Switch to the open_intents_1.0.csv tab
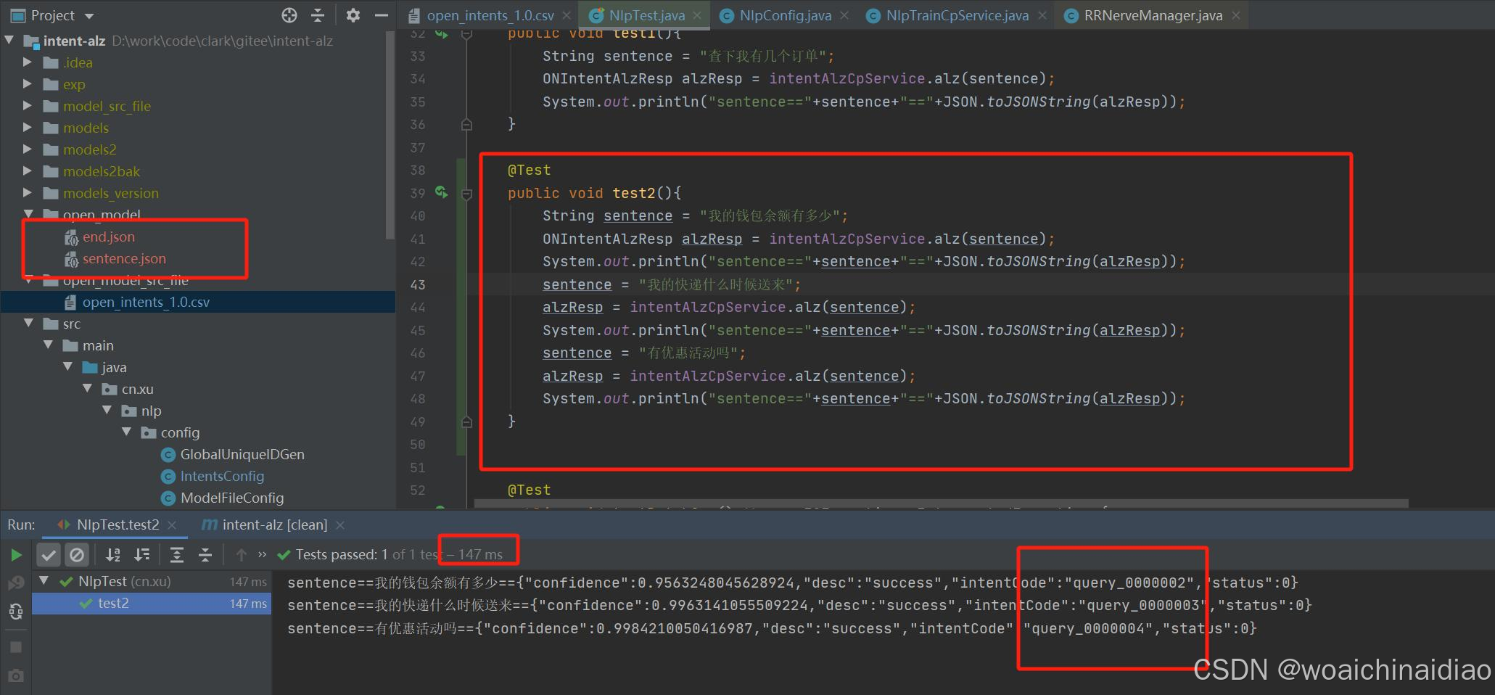This screenshot has height=695, width=1495. 490,15
